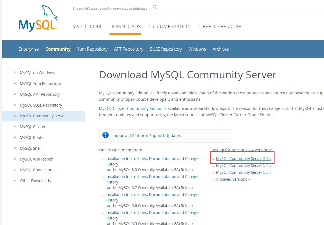This screenshot has width=324, height=225.
Task: Open MySQL APT Repository sidebar link
Action: [x=40, y=94]
